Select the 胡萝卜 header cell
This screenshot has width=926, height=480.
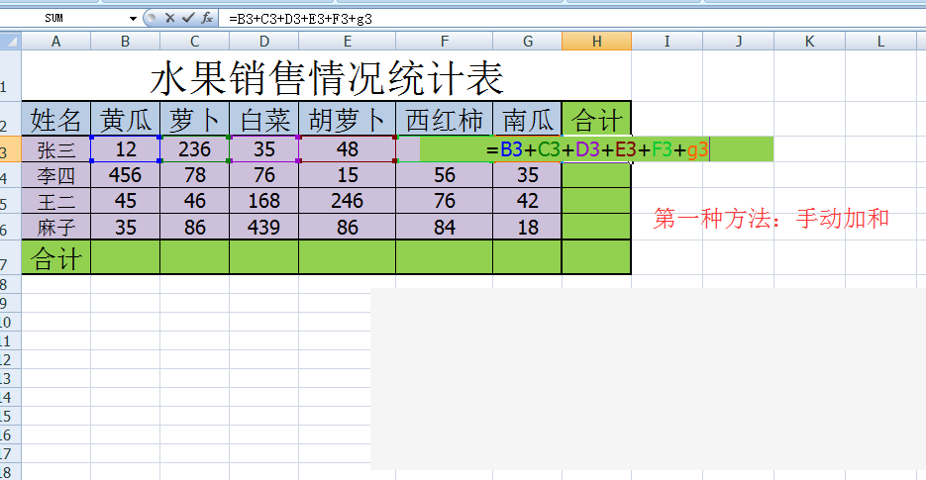point(348,120)
